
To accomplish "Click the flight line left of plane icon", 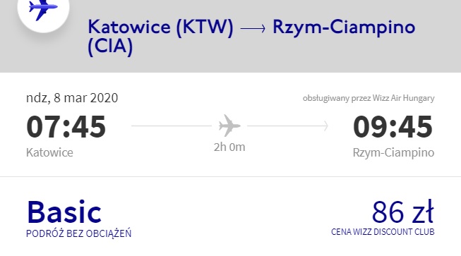I will click(x=172, y=126).
